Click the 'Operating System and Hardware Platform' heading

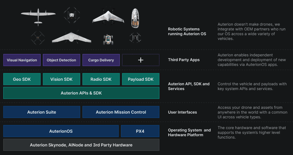click(189, 132)
